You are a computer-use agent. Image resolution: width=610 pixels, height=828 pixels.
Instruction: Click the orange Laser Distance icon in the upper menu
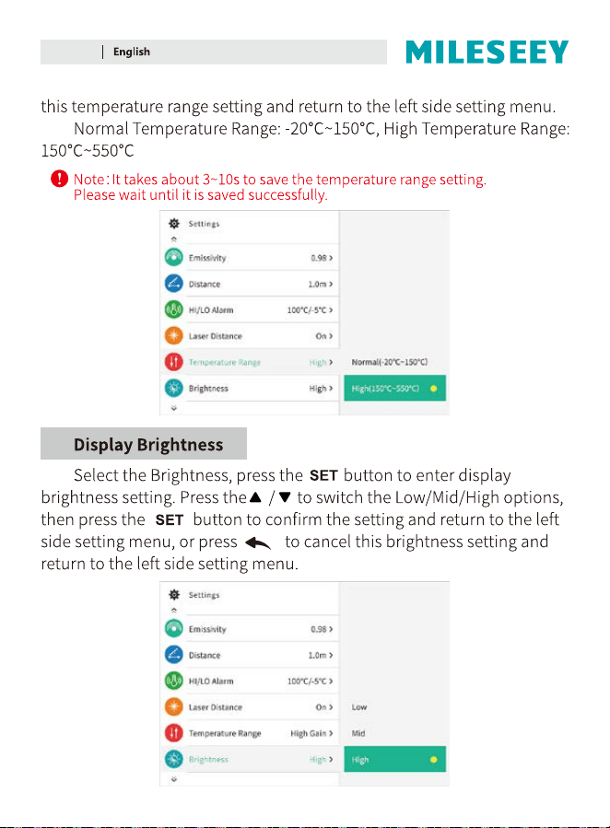pyautogui.click(x=174, y=335)
